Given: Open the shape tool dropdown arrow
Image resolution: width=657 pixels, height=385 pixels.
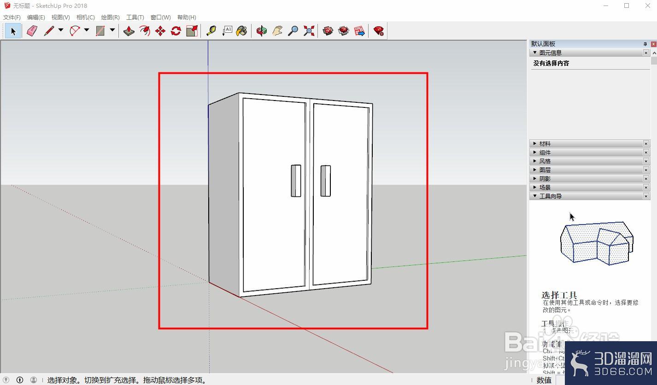Looking at the screenshot, I should (x=112, y=30).
